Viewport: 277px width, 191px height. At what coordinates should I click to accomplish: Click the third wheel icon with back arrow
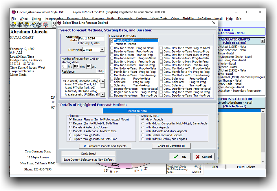(x=27, y=25)
